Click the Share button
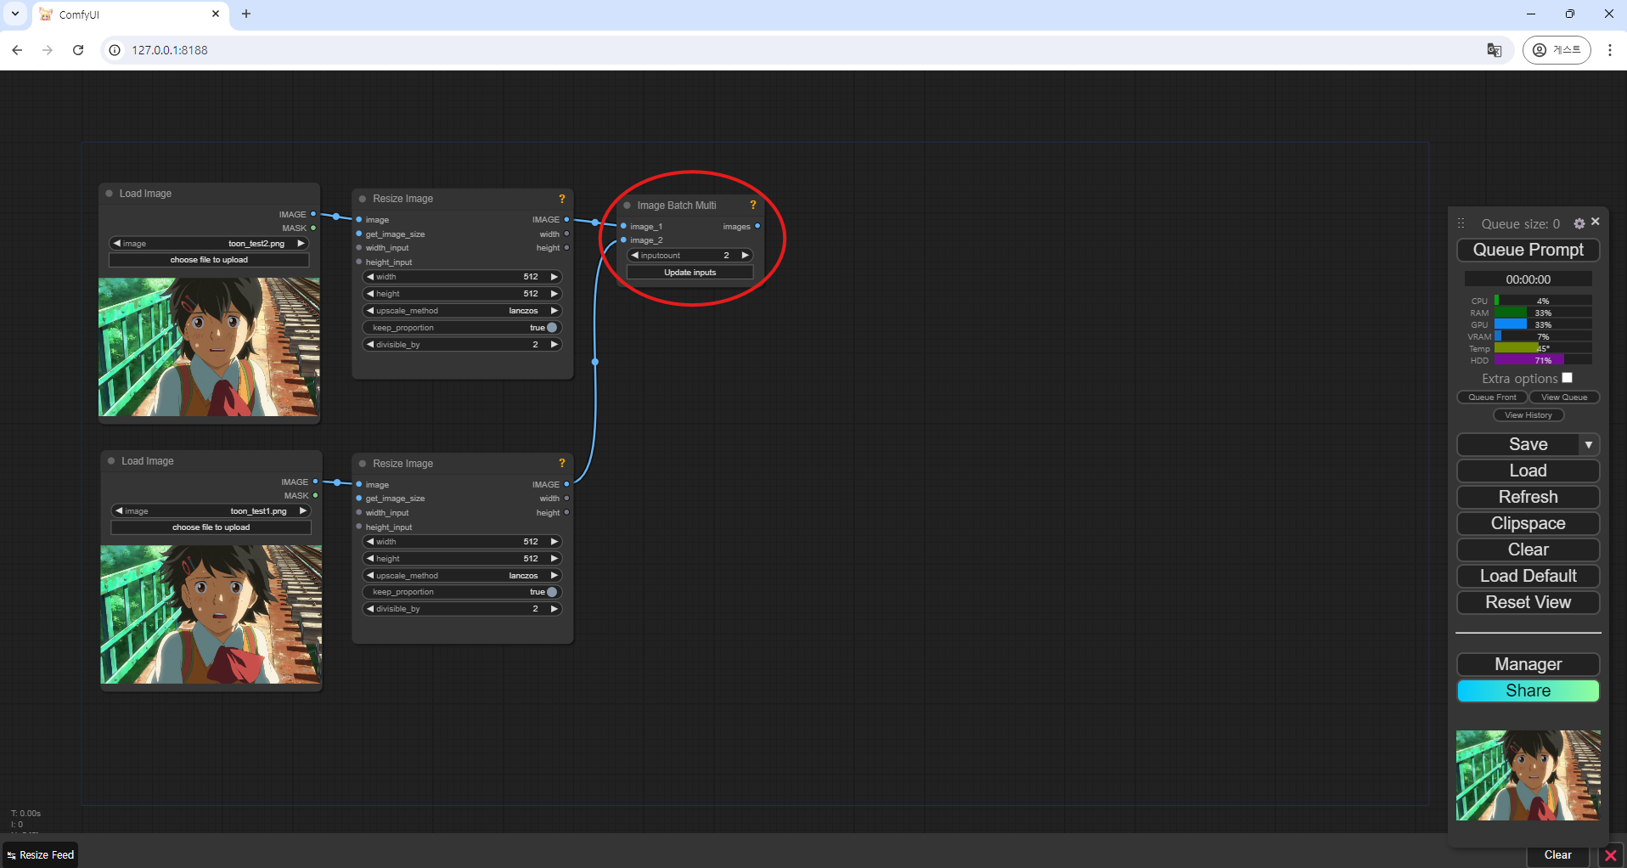 pyautogui.click(x=1528, y=690)
